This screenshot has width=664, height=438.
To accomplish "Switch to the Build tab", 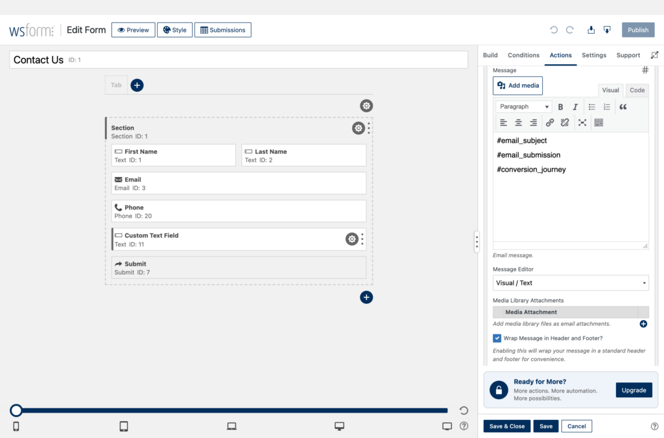I will click(490, 55).
